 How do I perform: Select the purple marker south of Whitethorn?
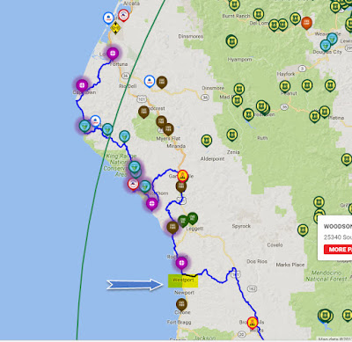151,204
